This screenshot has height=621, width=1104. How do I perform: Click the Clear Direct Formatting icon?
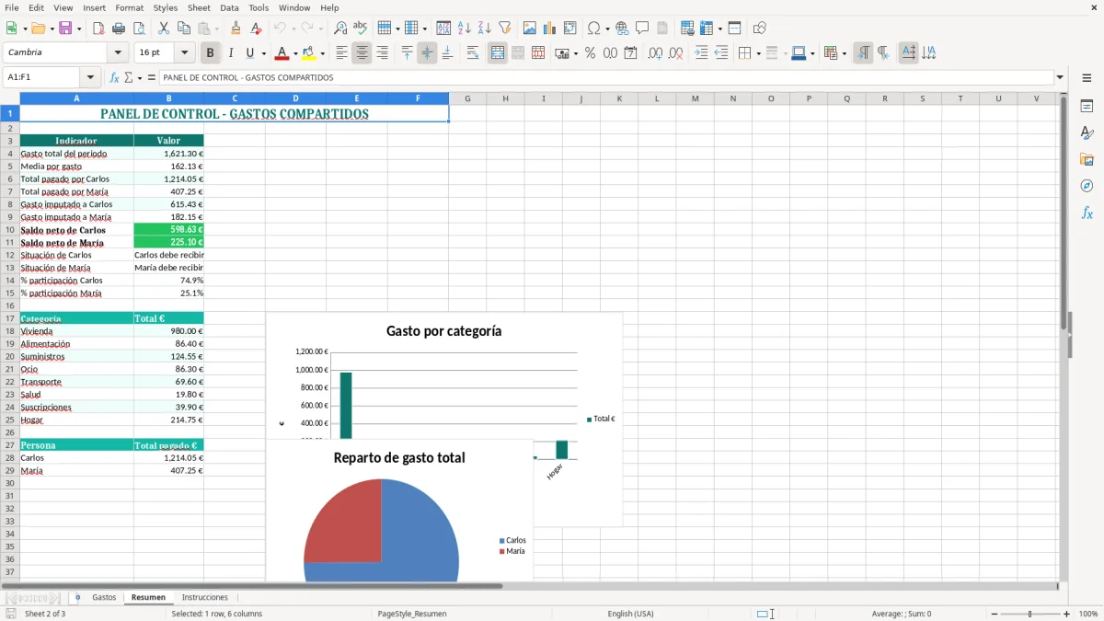click(257, 29)
